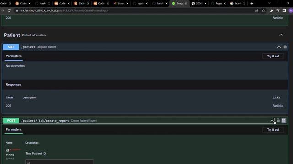Close the 2036 tab

206,3
